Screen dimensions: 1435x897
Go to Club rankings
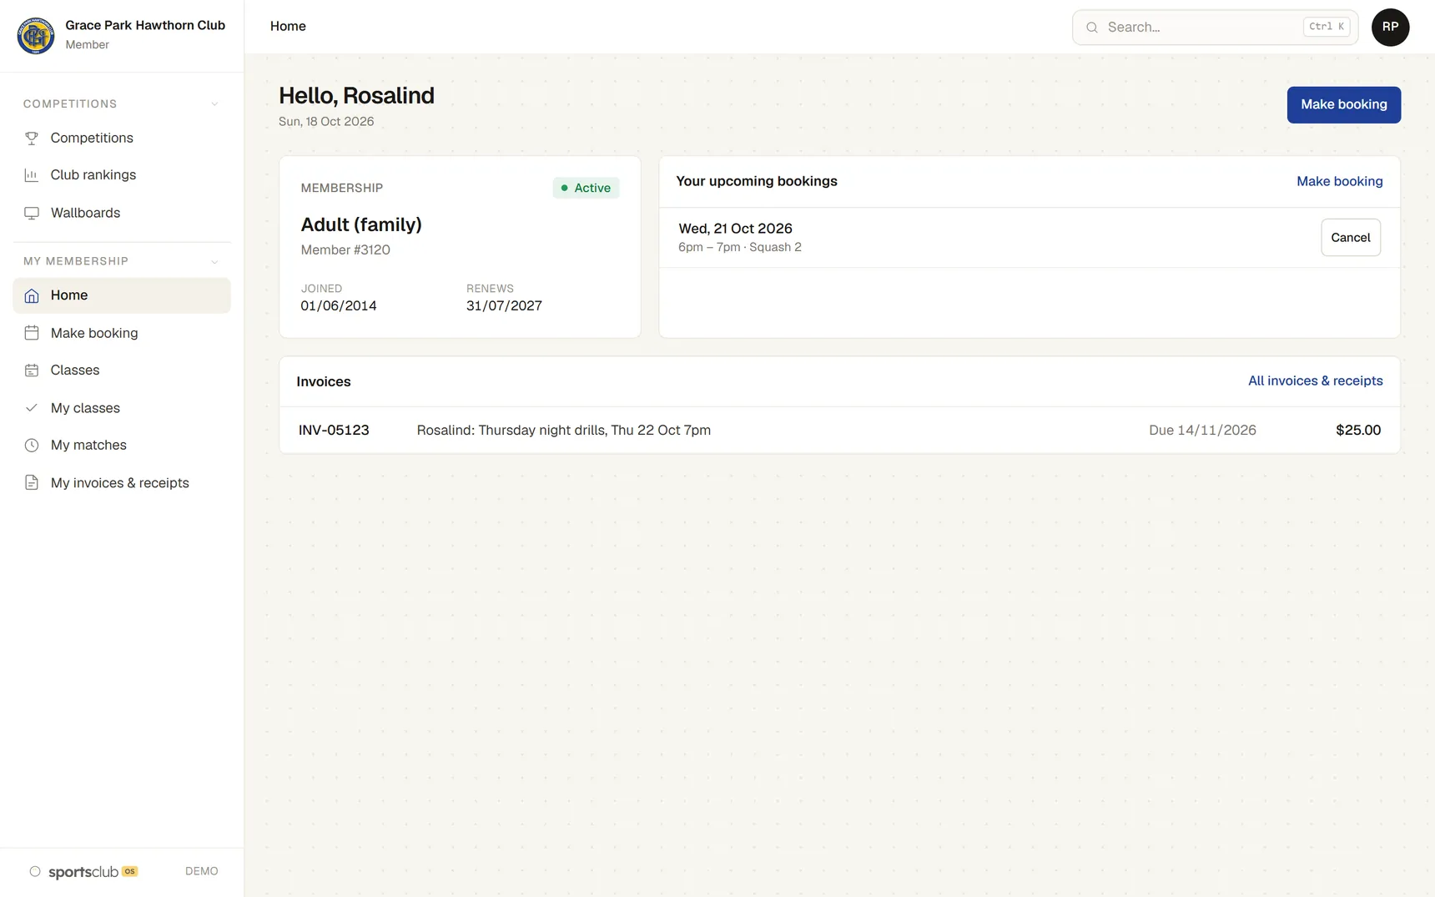click(x=122, y=175)
